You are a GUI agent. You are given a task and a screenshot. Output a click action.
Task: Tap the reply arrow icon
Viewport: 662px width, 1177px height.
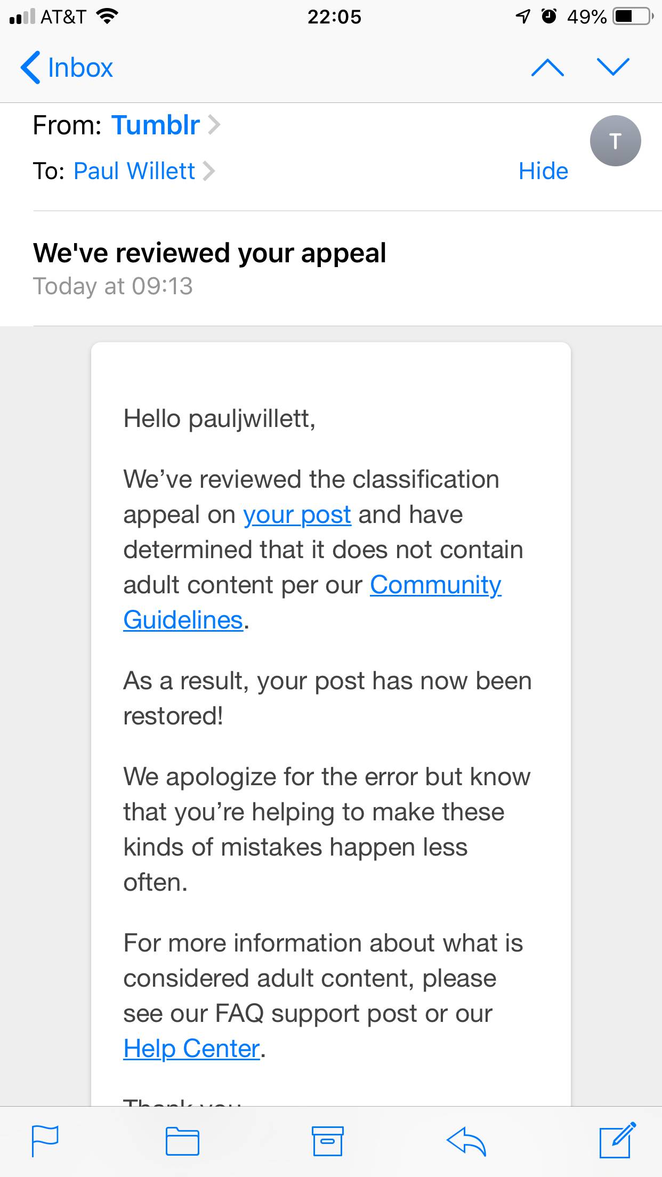(466, 1141)
